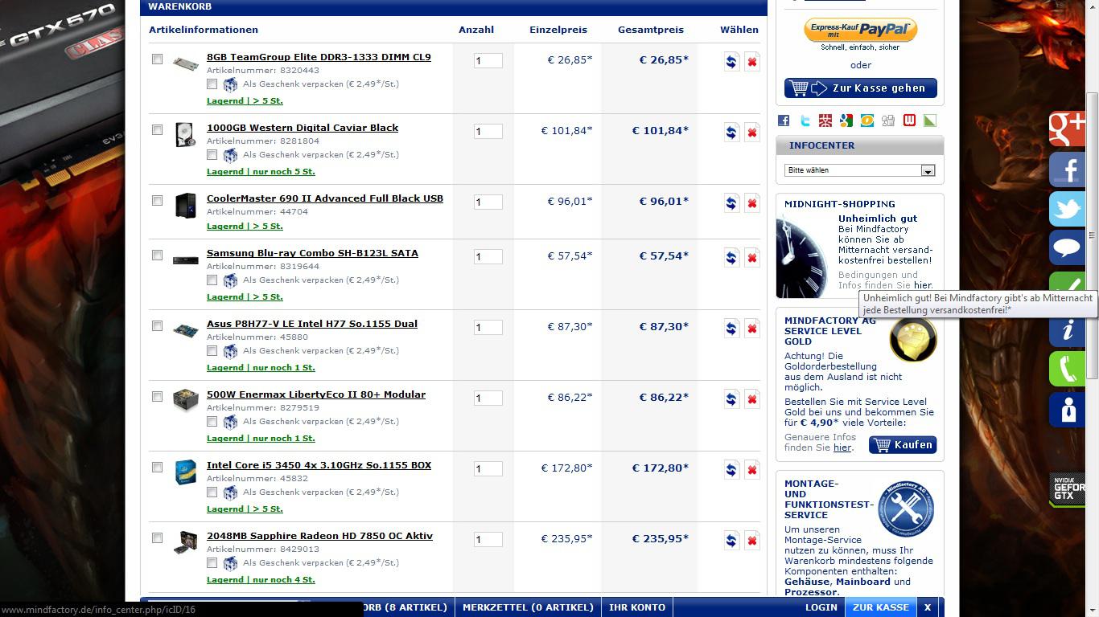Click the Western Digital hard drive thumbnail
1099x617 pixels.
tap(185, 134)
